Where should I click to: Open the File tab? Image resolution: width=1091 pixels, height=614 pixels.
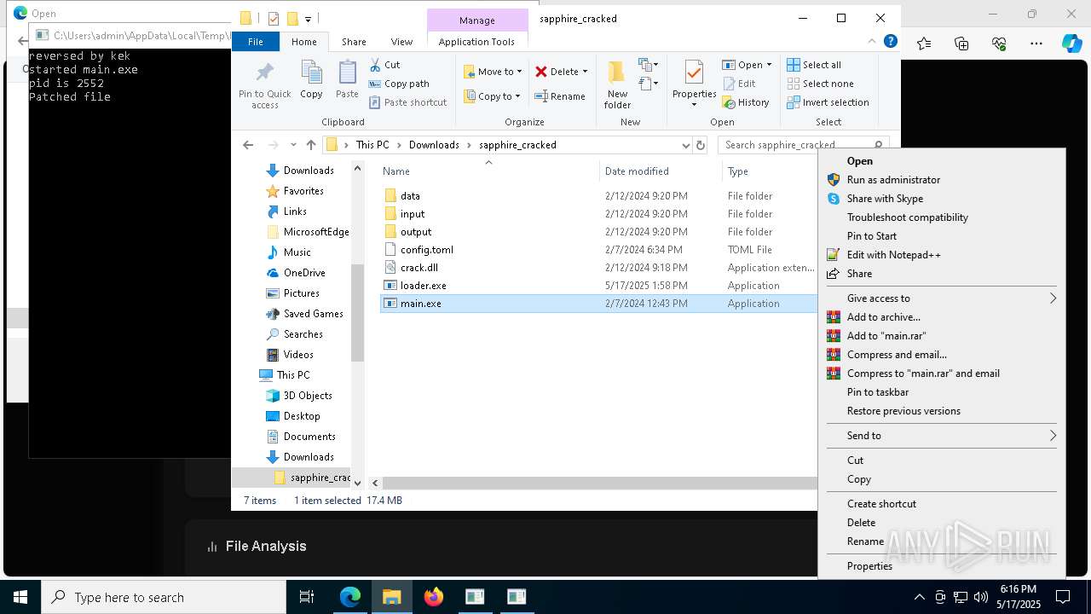256,42
